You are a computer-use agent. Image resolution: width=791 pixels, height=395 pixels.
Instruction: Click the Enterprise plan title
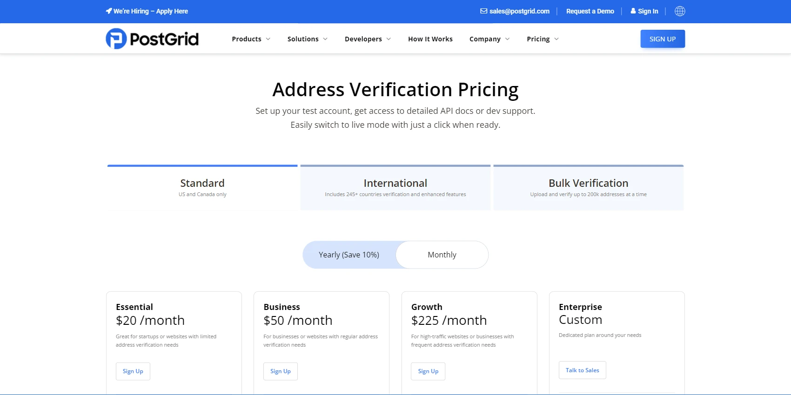pos(581,307)
